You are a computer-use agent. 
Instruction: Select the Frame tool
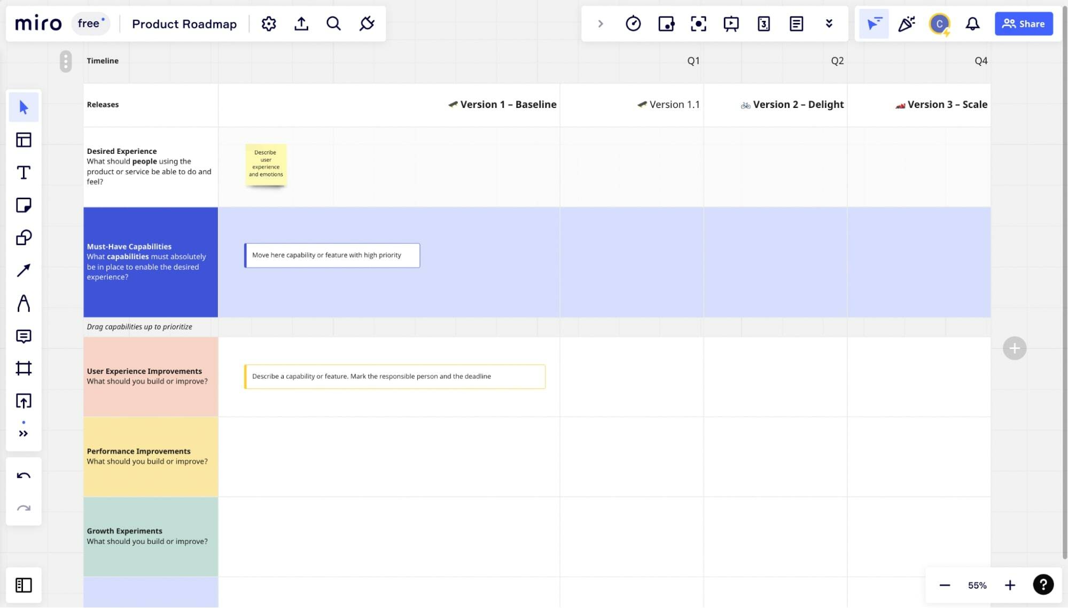[x=24, y=369]
